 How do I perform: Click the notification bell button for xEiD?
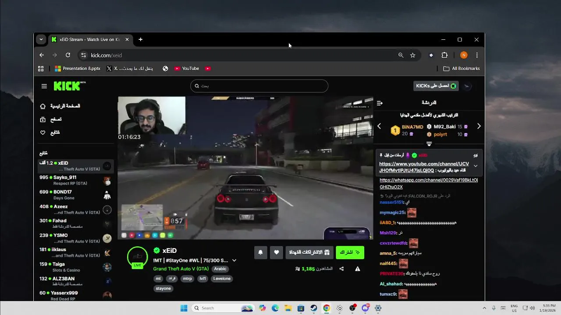260,252
